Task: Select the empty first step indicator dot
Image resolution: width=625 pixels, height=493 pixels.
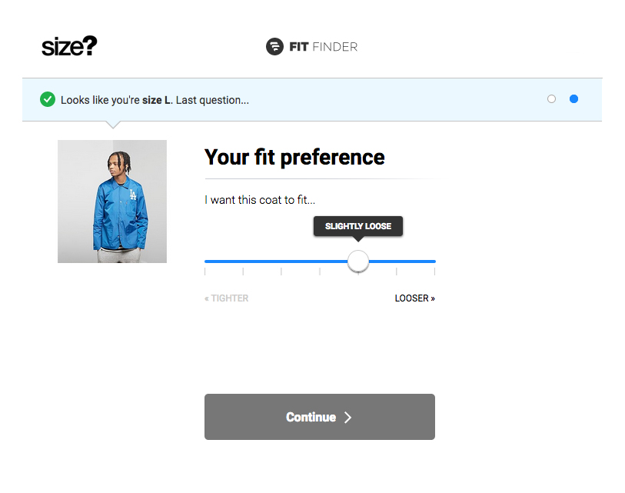Action: tap(551, 99)
